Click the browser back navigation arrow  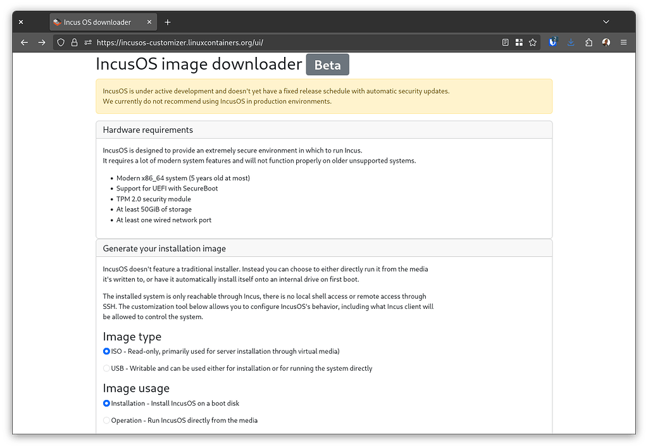pos(24,42)
